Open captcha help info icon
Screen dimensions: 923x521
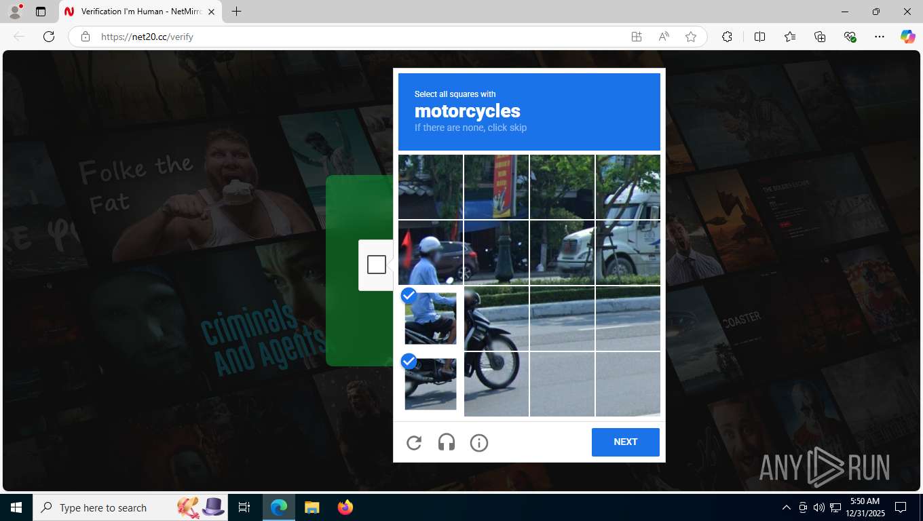pyautogui.click(x=479, y=443)
